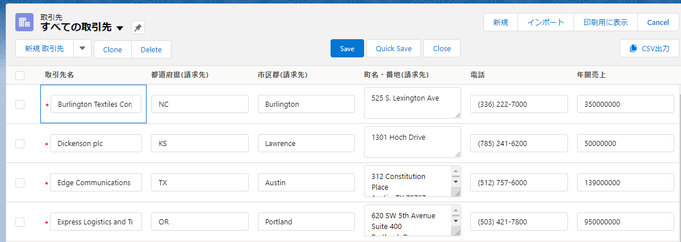Save all edited records
The height and width of the screenshot is (242, 681).
tap(347, 49)
